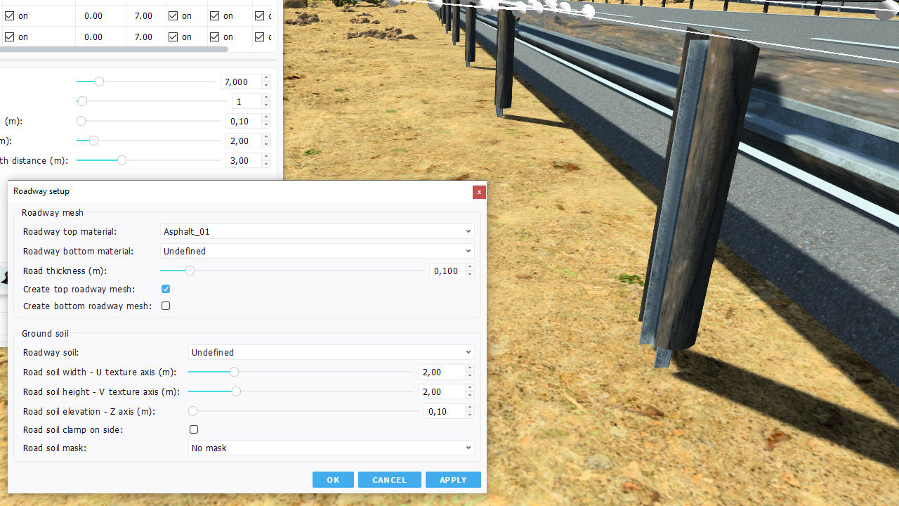The image size is (899, 506).
Task: Open the Roadway soil dropdown
Action: tap(331, 352)
